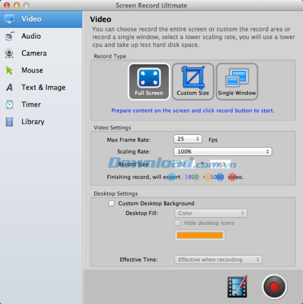Switch to Library tab label
Screen dimensions: 303x304
33,122
